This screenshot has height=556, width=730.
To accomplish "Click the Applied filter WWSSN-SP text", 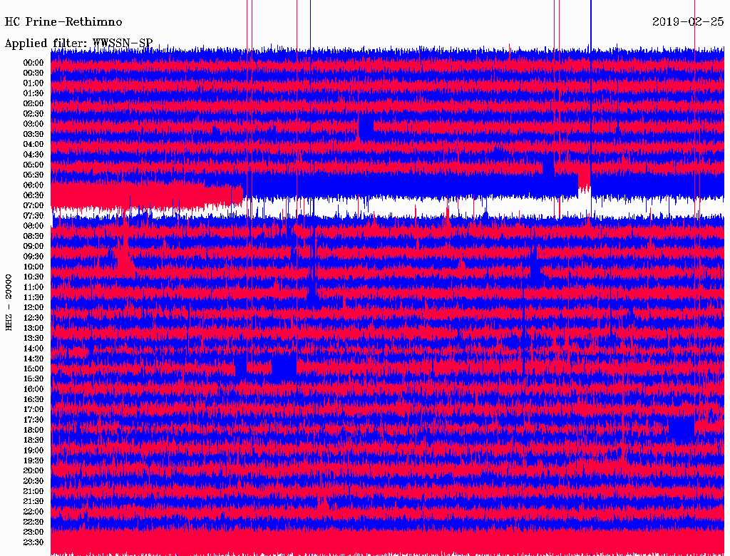I will pos(78,43).
